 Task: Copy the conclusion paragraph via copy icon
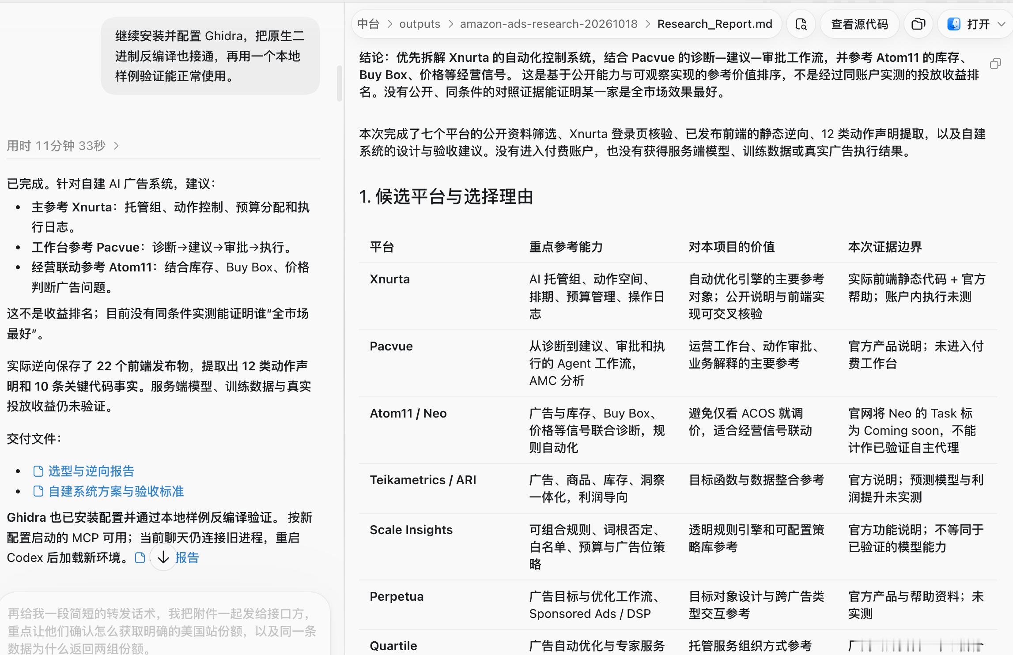pyautogui.click(x=995, y=64)
